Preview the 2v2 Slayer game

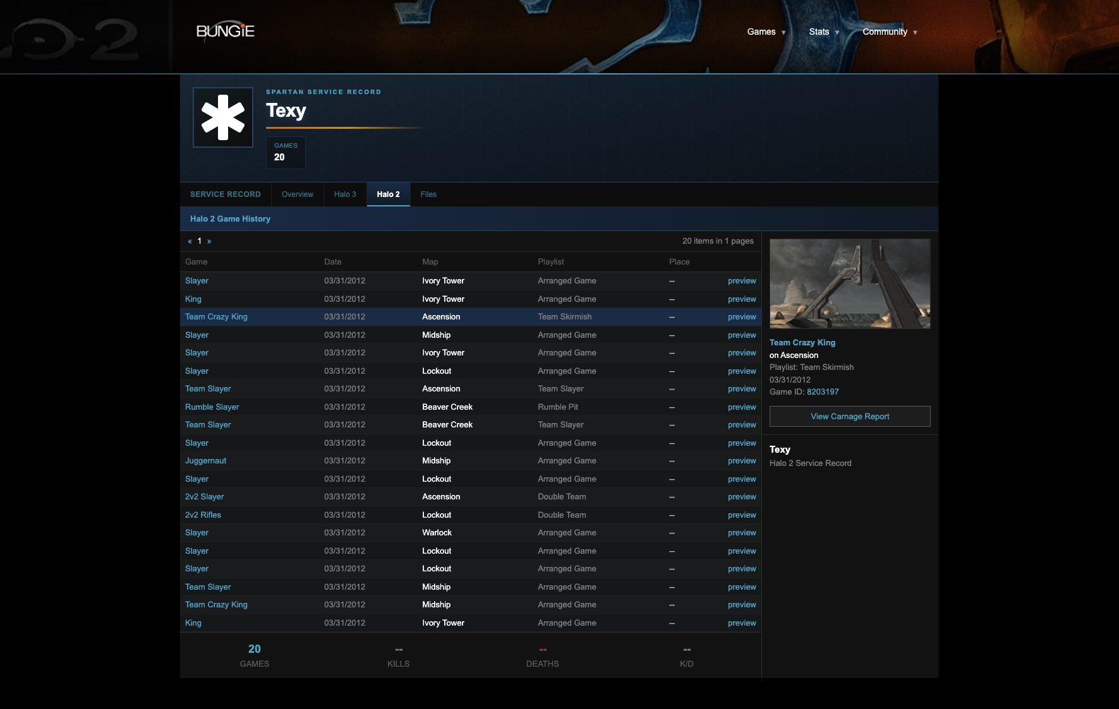click(x=742, y=497)
